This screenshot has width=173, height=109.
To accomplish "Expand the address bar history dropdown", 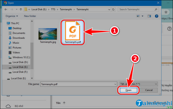I will tap(109, 10).
